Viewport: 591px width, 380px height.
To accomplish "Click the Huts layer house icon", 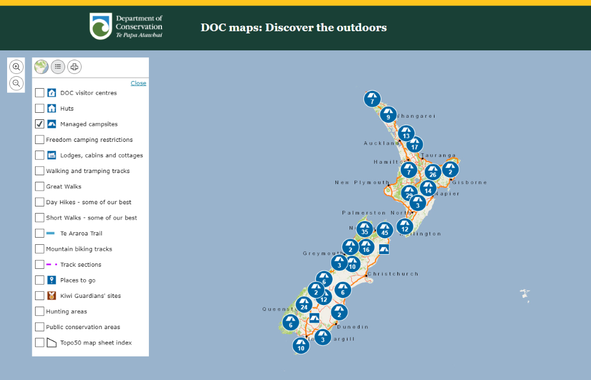I will click(x=51, y=108).
